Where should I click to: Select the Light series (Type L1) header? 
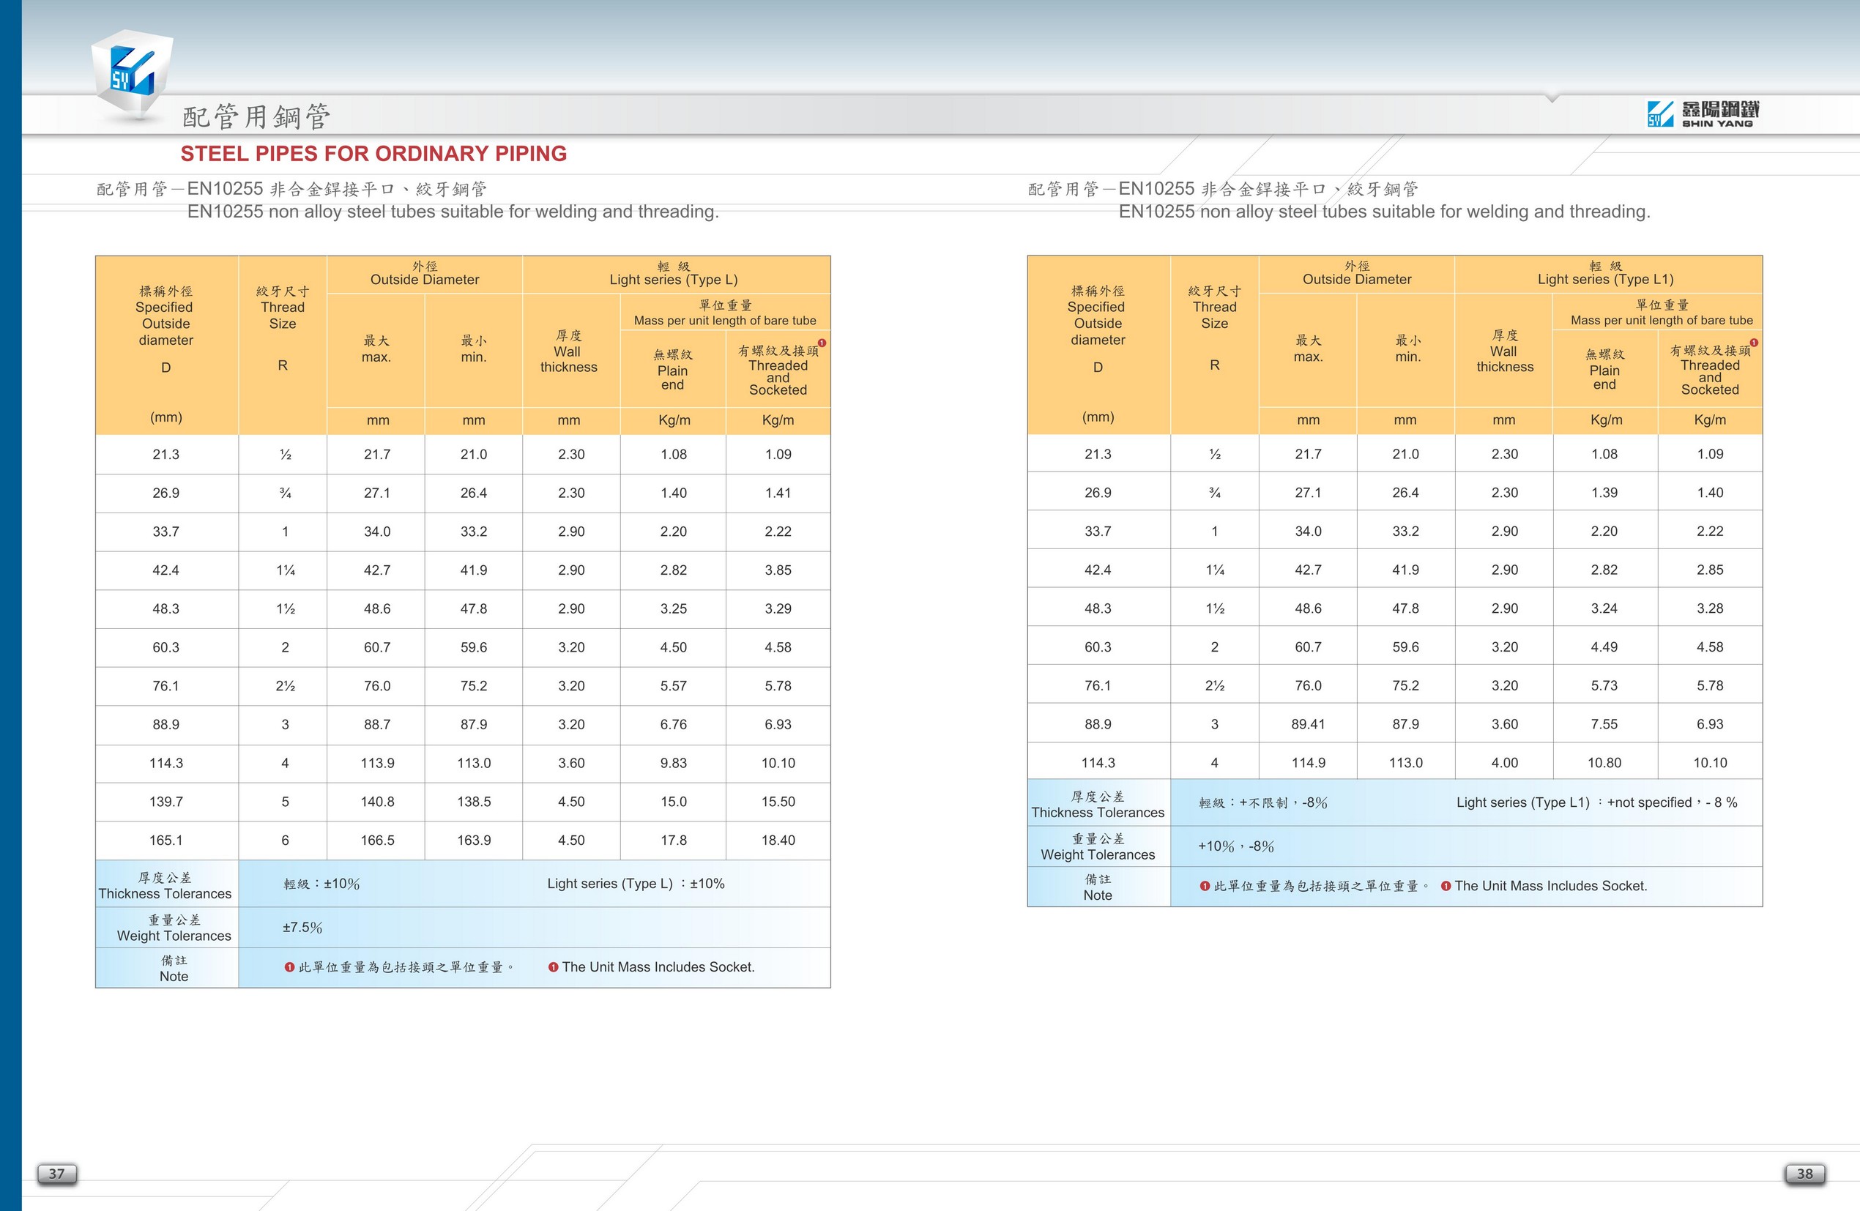[1605, 280]
